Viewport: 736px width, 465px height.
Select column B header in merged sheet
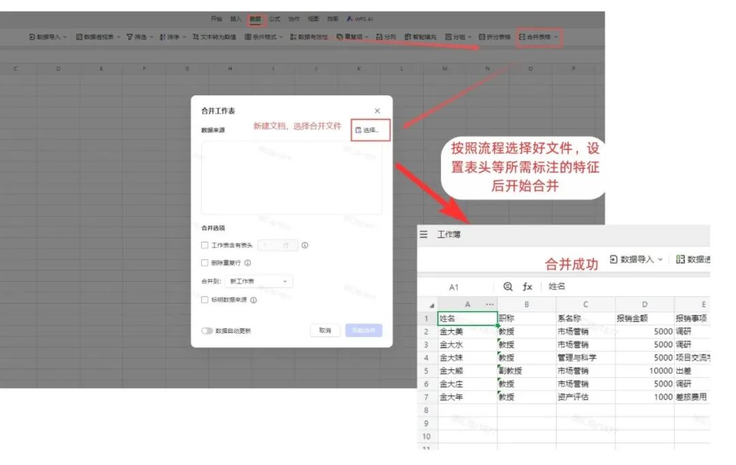tap(527, 305)
